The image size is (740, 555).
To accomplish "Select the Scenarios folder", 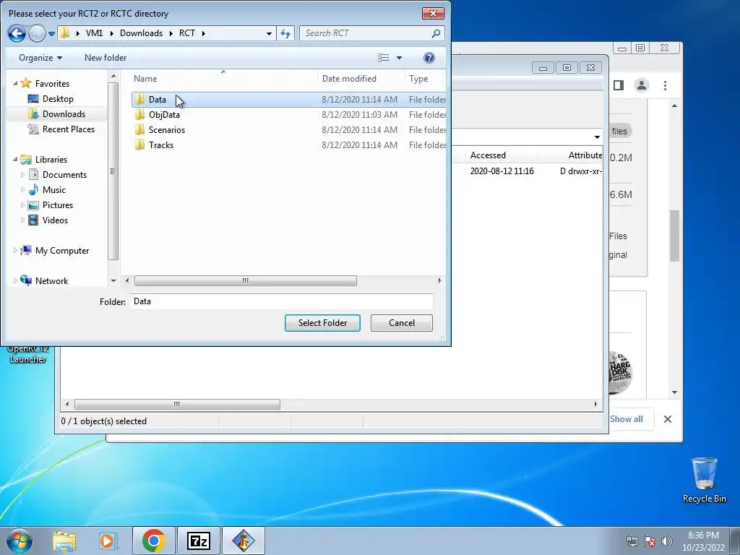I will click(288, 130).
